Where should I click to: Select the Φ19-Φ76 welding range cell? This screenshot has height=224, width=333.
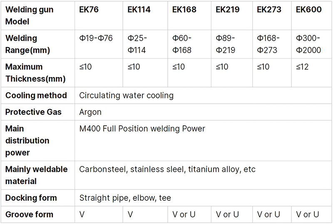coord(96,38)
